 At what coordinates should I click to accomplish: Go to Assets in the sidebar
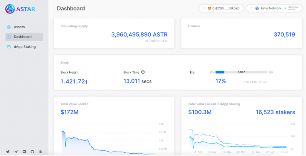19,27
